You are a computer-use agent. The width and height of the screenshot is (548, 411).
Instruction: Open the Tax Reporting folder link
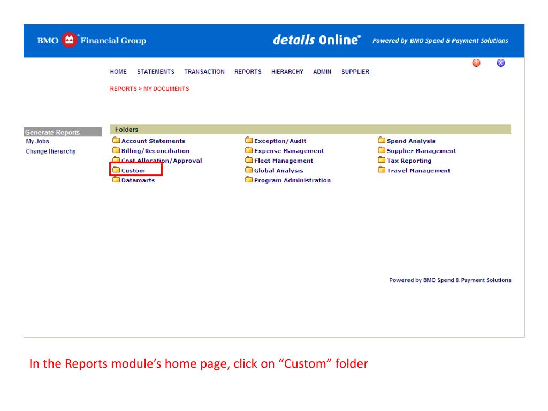[409, 161]
